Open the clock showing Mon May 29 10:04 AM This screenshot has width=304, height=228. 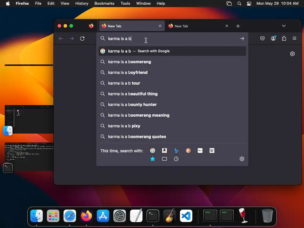(277, 4)
